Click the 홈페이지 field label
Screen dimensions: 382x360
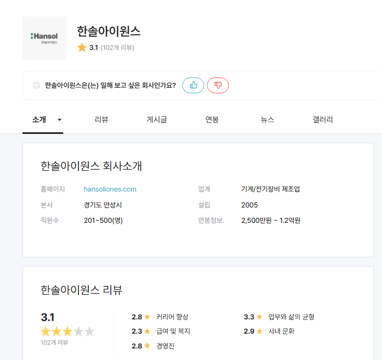pos(53,189)
